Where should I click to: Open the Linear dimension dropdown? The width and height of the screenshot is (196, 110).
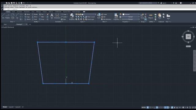(68, 14)
